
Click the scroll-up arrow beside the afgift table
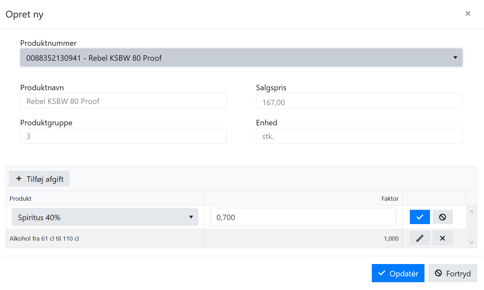472,211
